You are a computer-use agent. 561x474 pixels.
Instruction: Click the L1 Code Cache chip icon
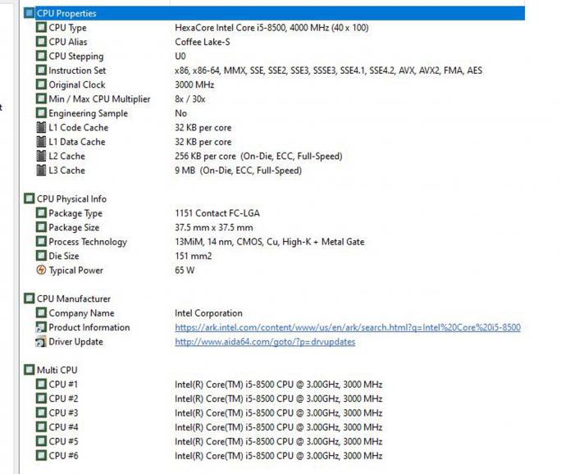click(41, 128)
